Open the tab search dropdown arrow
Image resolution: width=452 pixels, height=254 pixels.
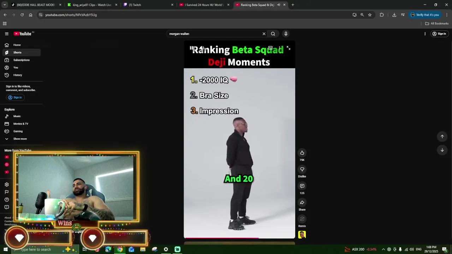coord(5,5)
